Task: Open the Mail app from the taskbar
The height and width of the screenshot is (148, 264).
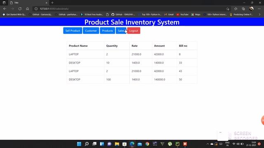Action: (x=140, y=144)
